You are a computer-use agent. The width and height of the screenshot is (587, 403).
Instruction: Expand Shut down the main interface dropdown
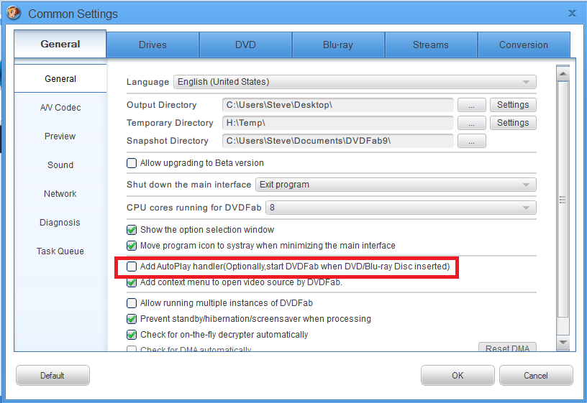pyautogui.click(x=396, y=185)
